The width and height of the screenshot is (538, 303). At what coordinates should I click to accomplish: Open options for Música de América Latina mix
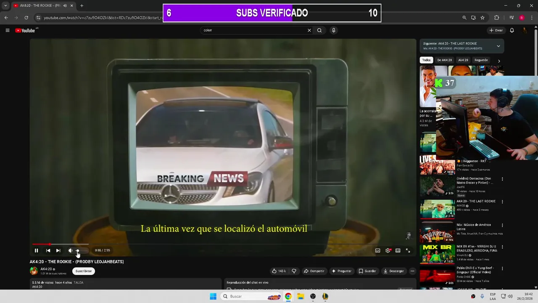(x=502, y=225)
